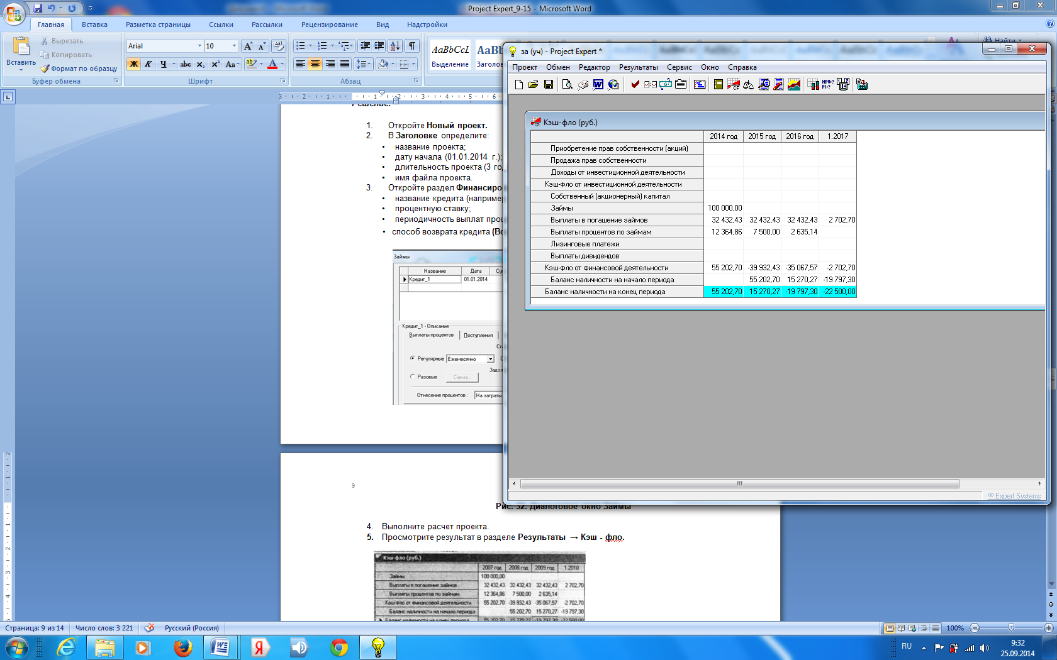This screenshot has width=1057, height=660.
Task: Click the Windows Start button
Action: pyautogui.click(x=15, y=647)
